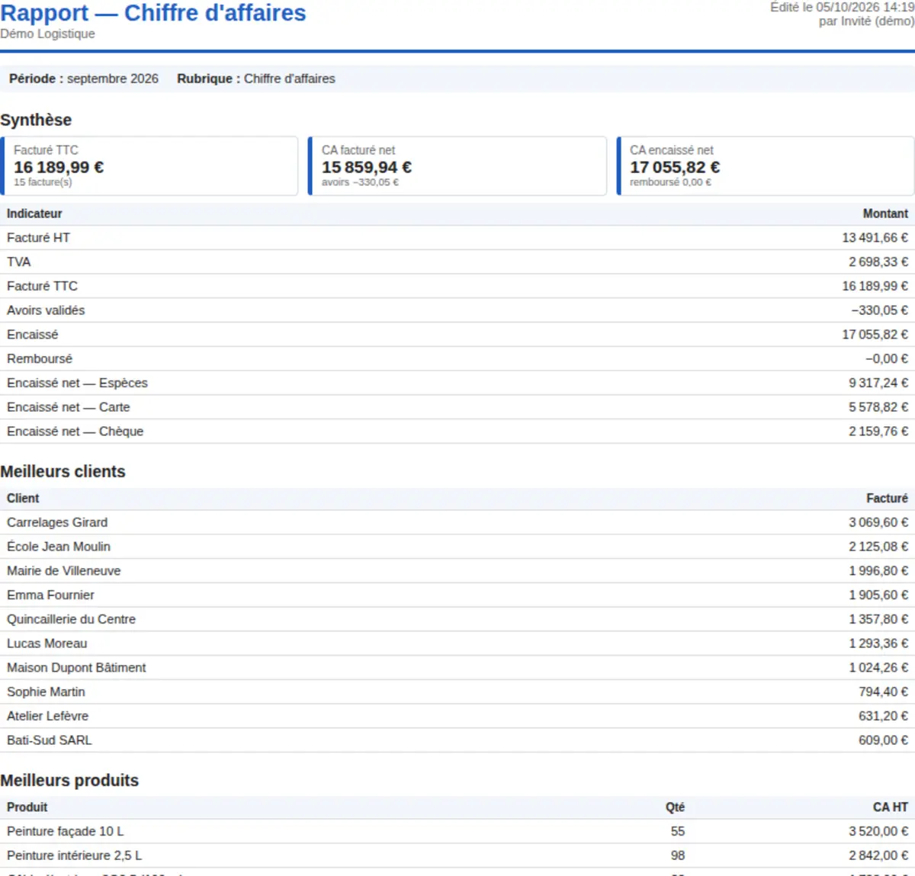Select the 15 859,94 € card value
Image resolution: width=915 pixels, height=876 pixels.
click(x=367, y=167)
